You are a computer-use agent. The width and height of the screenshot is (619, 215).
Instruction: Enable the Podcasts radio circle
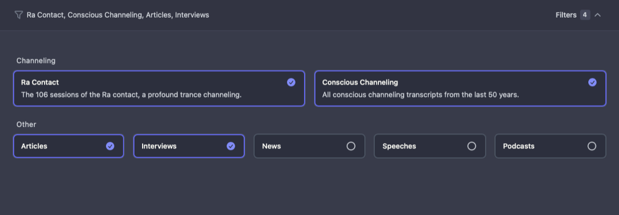click(x=592, y=146)
